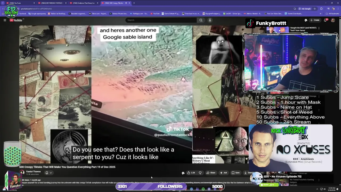Click the YouTube search field
The height and width of the screenshot is (192, 341).
pos(161,20)
